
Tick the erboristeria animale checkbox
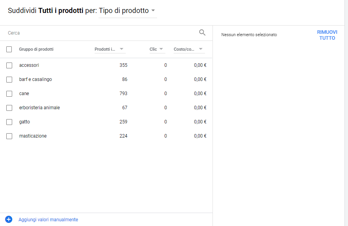9,108
